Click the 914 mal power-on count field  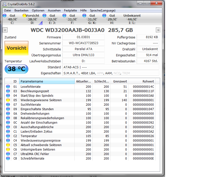point(148,55)
